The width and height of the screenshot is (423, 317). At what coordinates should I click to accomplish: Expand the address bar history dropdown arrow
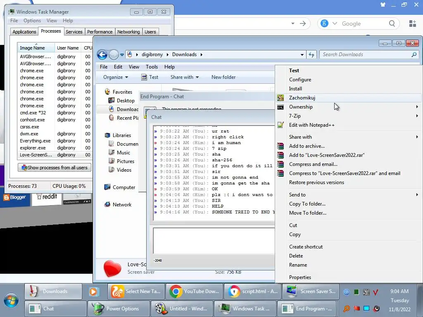(302, 55)
